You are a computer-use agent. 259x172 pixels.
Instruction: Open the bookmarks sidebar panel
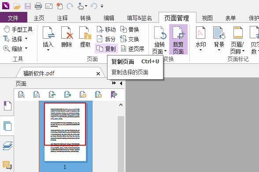tap(7, 106)
